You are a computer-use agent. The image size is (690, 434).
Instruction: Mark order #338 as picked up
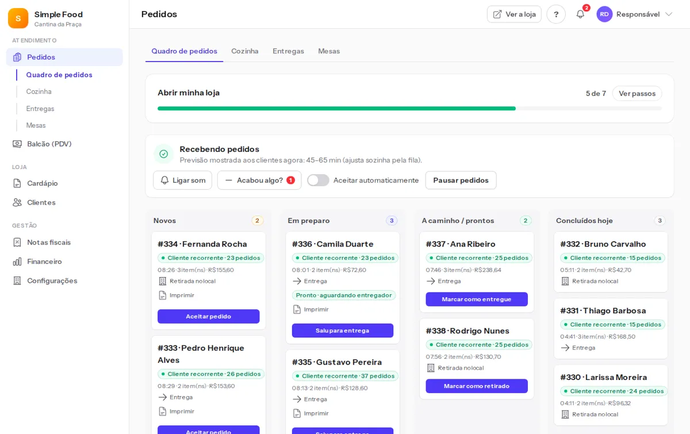[477, 386]
